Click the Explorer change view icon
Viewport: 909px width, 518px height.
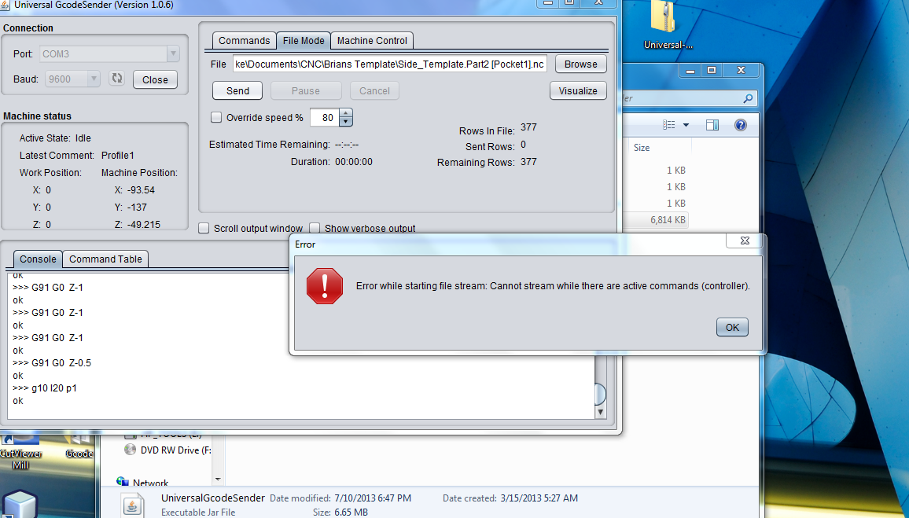[x=669, y=125]
